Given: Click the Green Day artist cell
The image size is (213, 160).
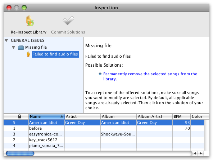Looking at the screenshot, I should click(82, 123).
